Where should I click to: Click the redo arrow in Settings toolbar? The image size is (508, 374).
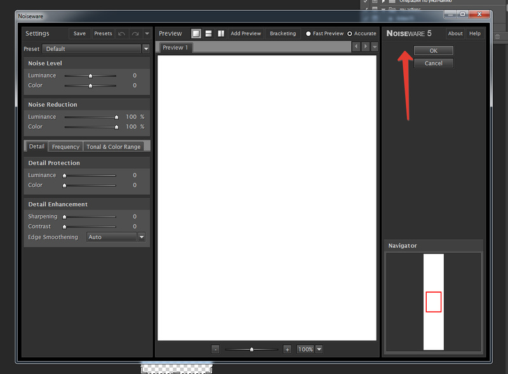(135, 34)
